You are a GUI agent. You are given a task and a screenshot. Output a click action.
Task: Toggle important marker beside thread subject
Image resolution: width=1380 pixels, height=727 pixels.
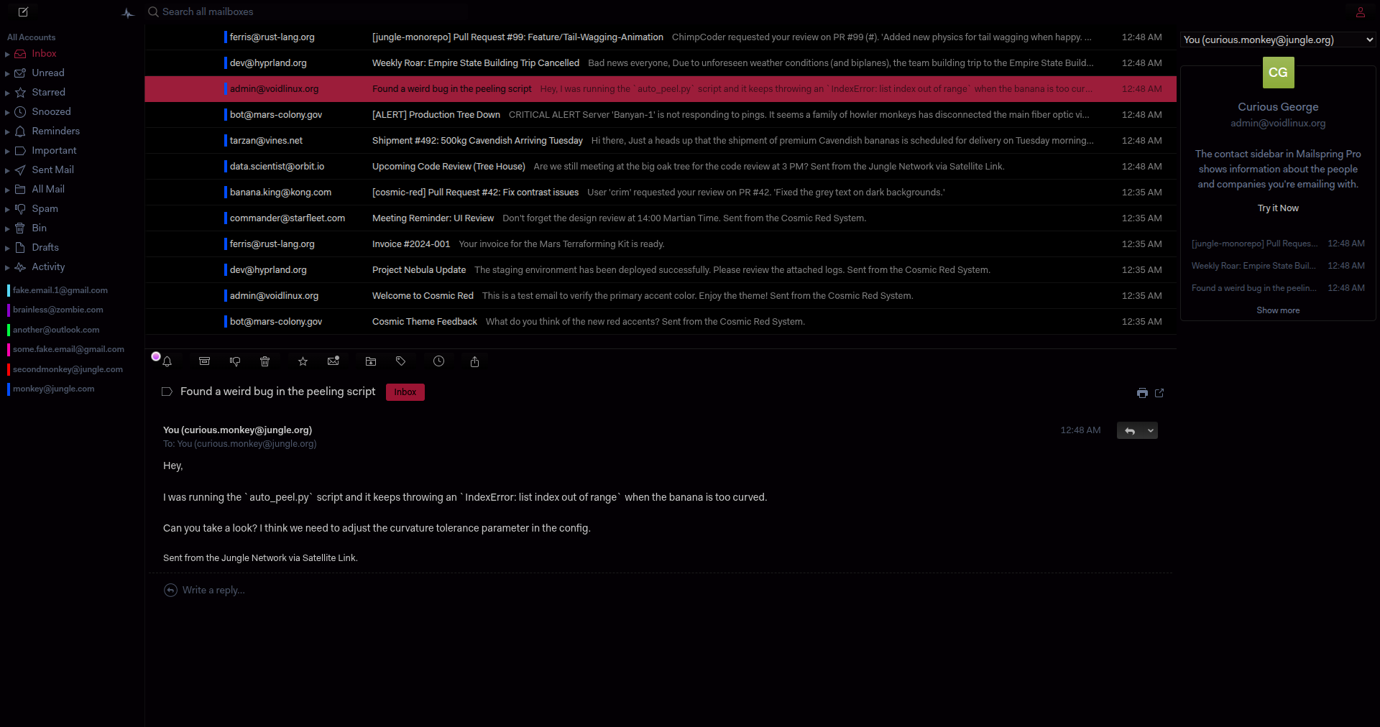(x=167, y=392)
